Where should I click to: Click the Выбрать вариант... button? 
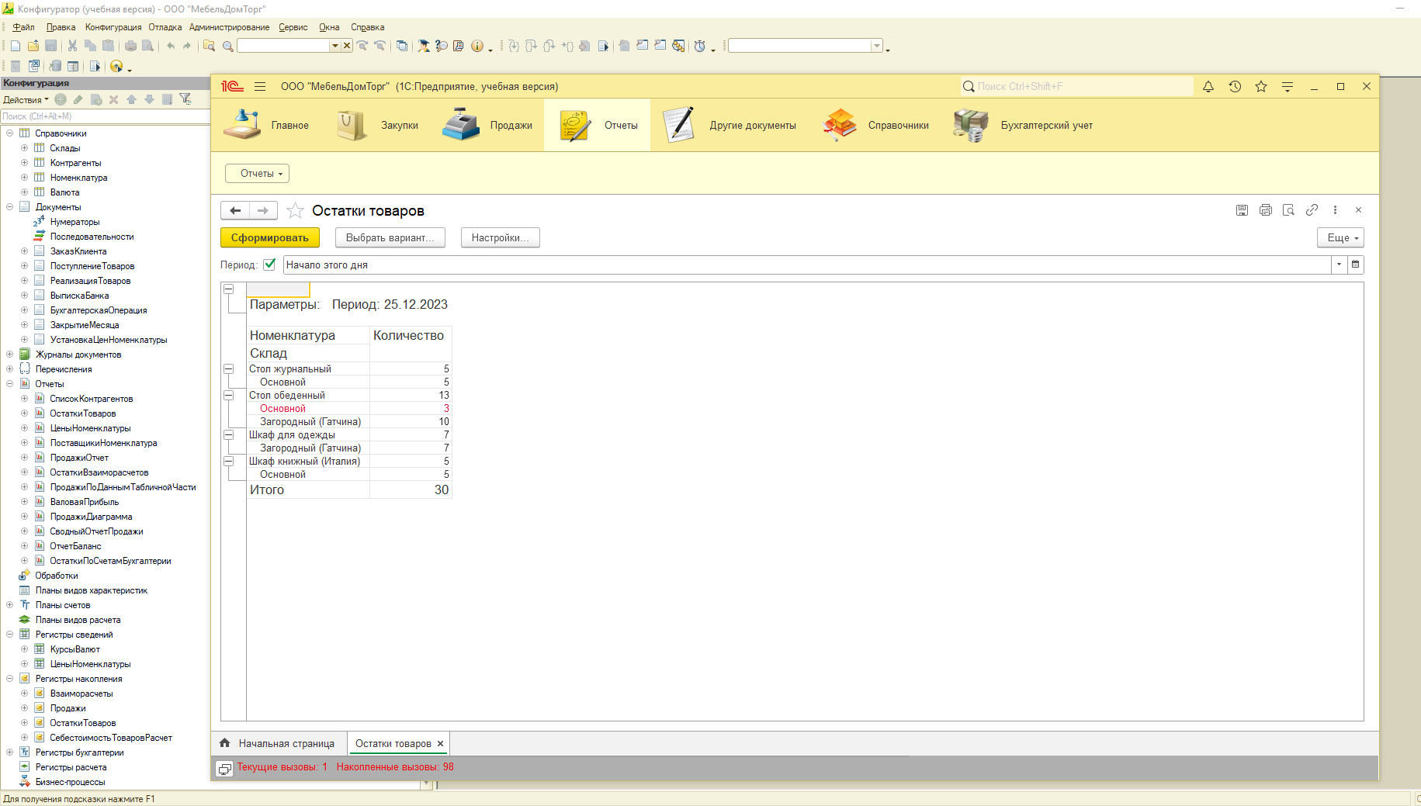(x=390, y=237)
